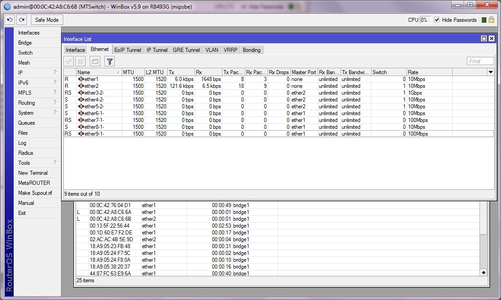Open the Bridge menu
Viewport: 501px width, 300px height.
coord(37,43)
